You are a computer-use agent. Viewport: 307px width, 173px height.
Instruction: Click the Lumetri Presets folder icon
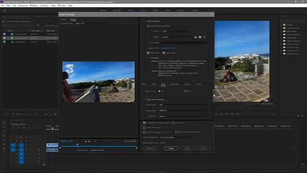[x=284, y=28]
